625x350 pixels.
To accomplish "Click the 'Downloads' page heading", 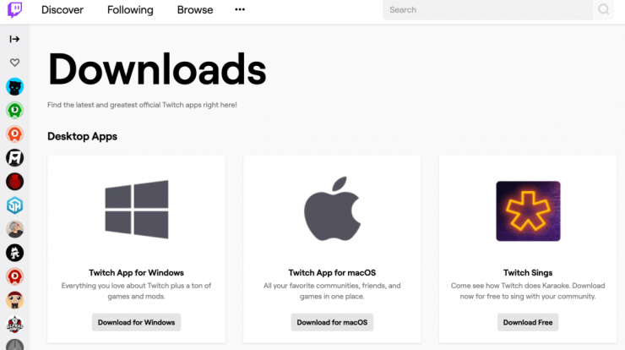I will [157, 69].
